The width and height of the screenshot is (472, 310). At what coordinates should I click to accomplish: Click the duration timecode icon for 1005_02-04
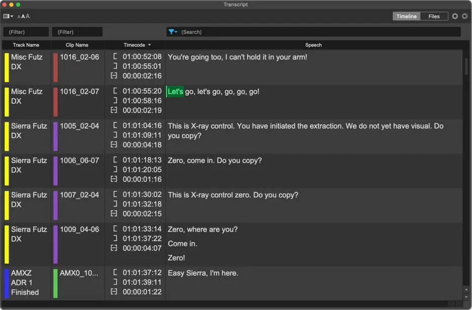(114, 145)
